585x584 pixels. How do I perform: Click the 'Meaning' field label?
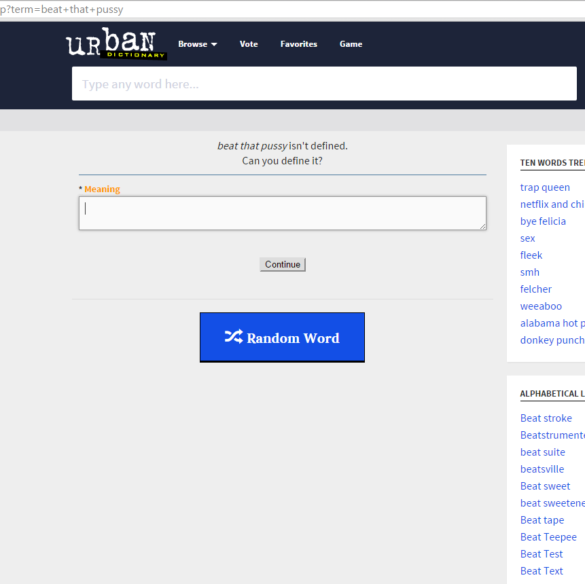(x=102, y=189)
